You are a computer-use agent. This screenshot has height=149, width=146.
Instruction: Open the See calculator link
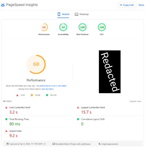48,89
